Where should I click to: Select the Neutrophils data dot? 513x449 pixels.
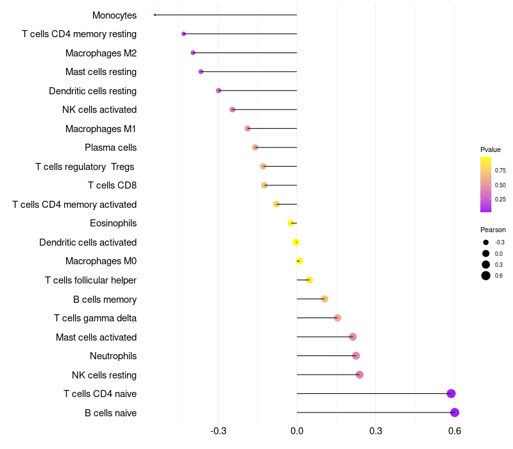pyautogui.click(x=356, y=356)
